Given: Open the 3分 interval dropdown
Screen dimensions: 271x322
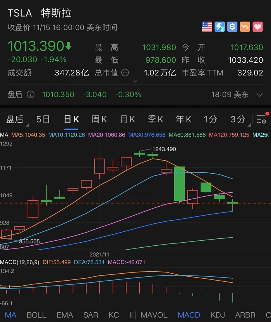Looking at the screenshot, I should (x=238, y=119).
